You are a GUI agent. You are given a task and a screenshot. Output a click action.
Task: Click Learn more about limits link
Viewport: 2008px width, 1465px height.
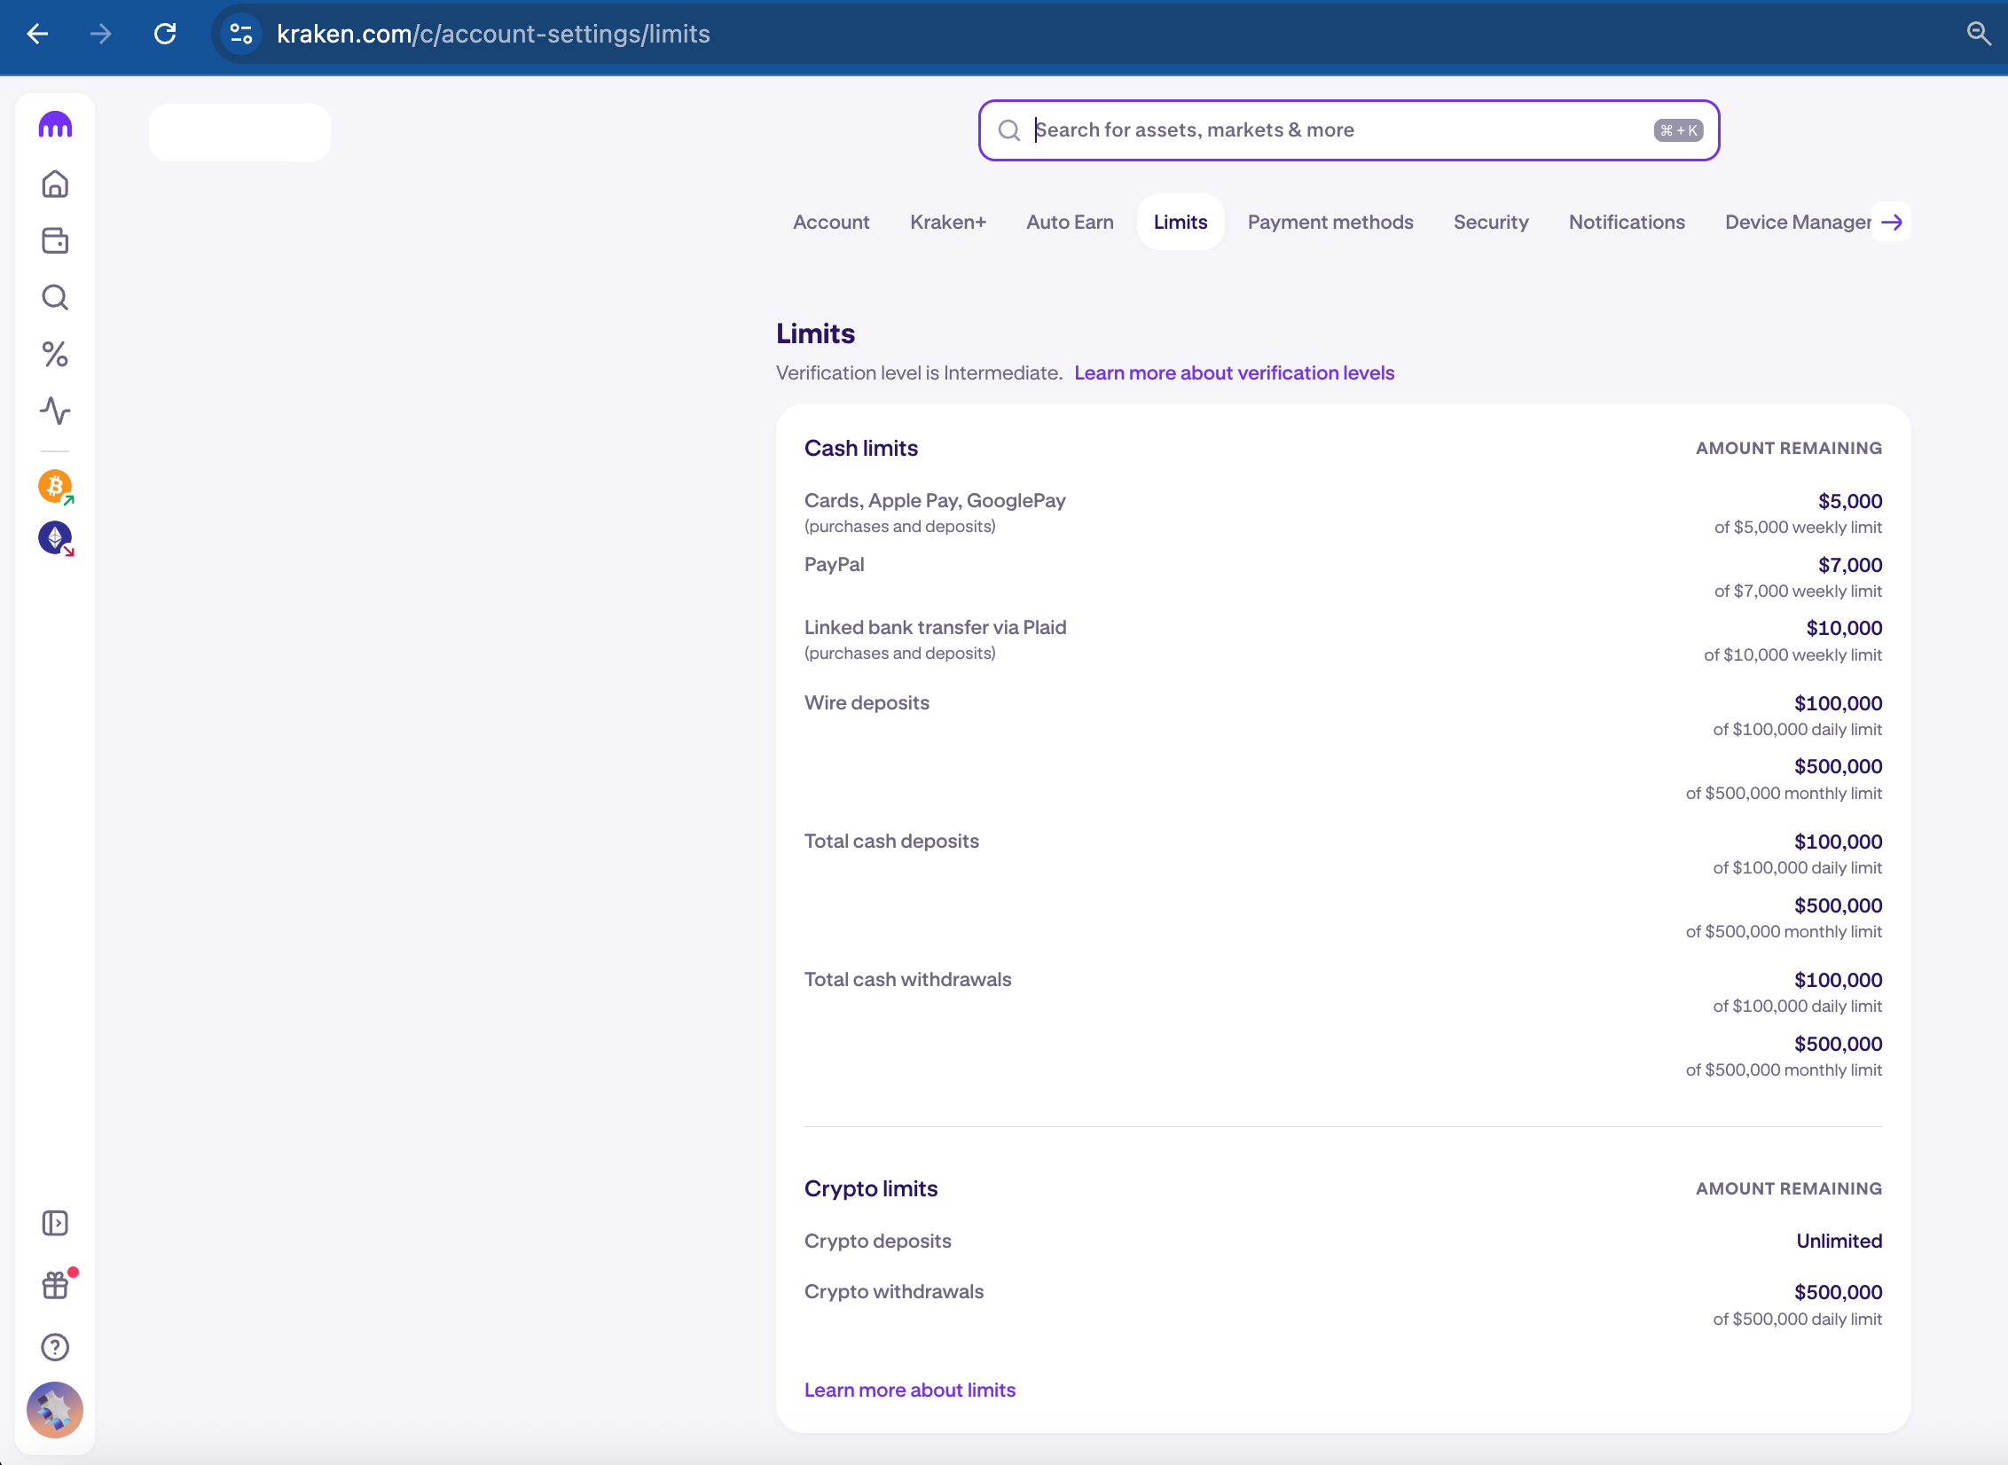[909, 1391]
